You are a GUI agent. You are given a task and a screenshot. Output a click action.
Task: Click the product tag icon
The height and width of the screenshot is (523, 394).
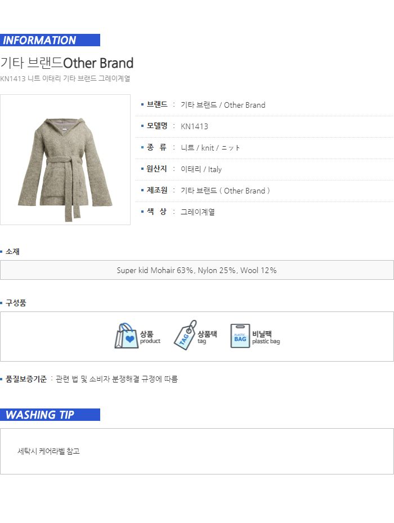click(x=185, y=335)
